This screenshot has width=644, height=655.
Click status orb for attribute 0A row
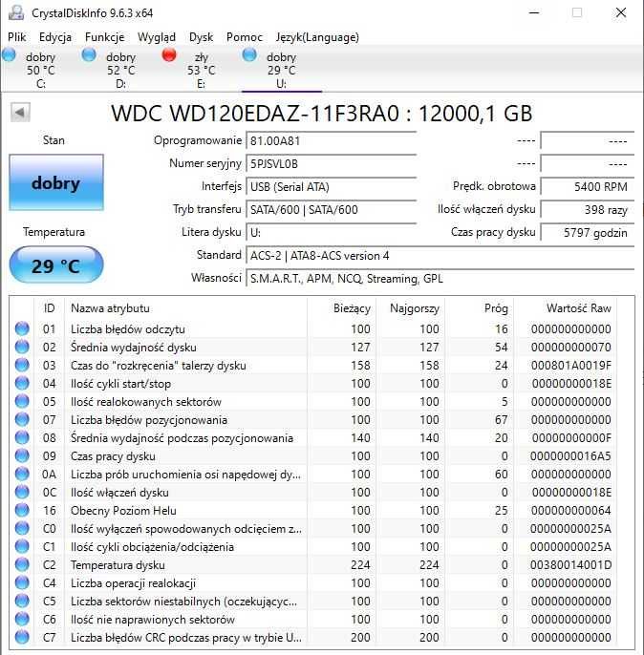point(22,475)
